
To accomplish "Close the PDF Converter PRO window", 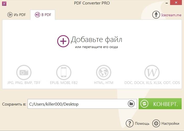I will tap(176, 2).
